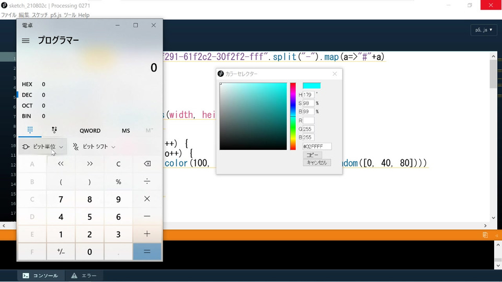Click the left shift << key
The width and height of the screenshot is (502, 282).
click(61, 163)
